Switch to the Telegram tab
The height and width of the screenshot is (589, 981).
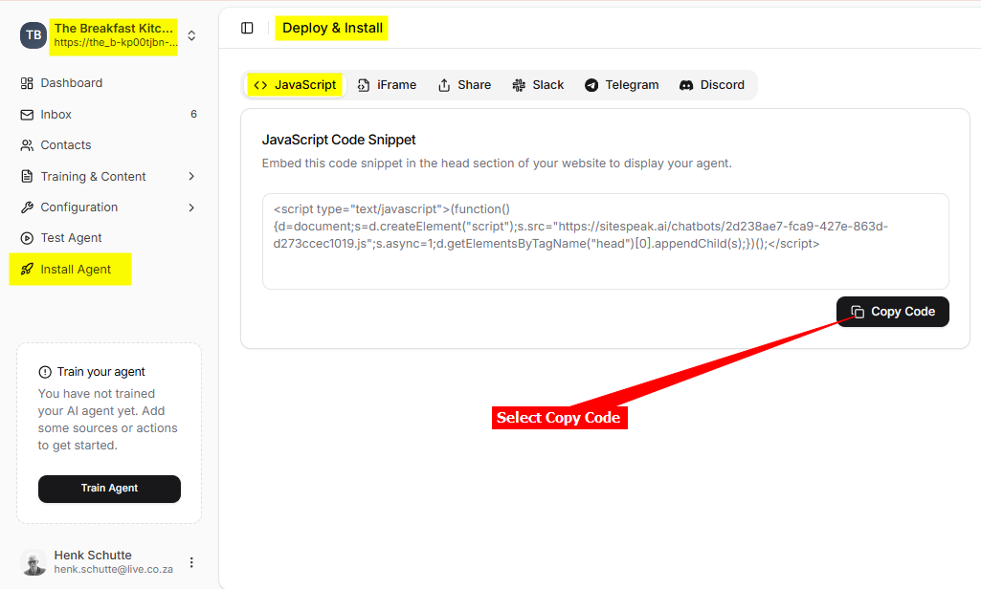[x=622, y=85]
